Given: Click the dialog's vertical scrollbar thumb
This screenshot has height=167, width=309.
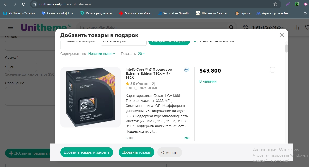Looking at the screenshot, I should tap(287, 48).
